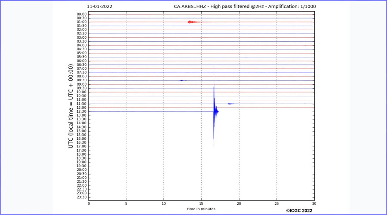The width and height of the screenshot is (387, 215).
Task: Click the 0 tick label on the x-axis
Action: coord(89,204)
